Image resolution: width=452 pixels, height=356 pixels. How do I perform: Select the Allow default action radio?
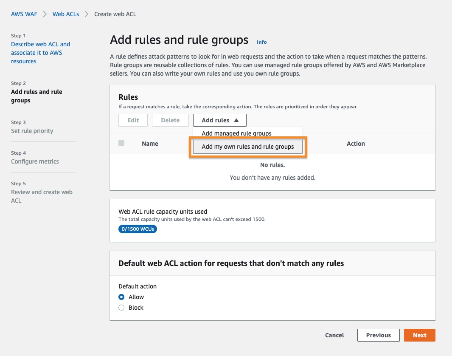(x=121, y=297)
